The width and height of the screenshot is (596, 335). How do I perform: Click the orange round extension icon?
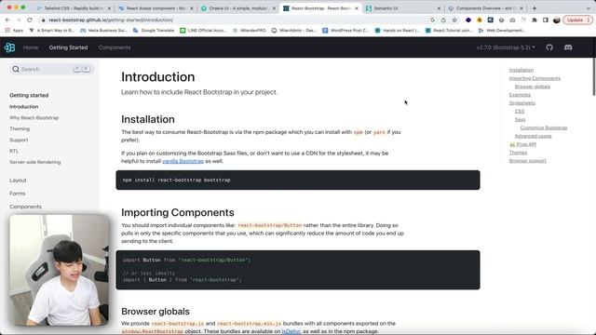coord(480,20)
